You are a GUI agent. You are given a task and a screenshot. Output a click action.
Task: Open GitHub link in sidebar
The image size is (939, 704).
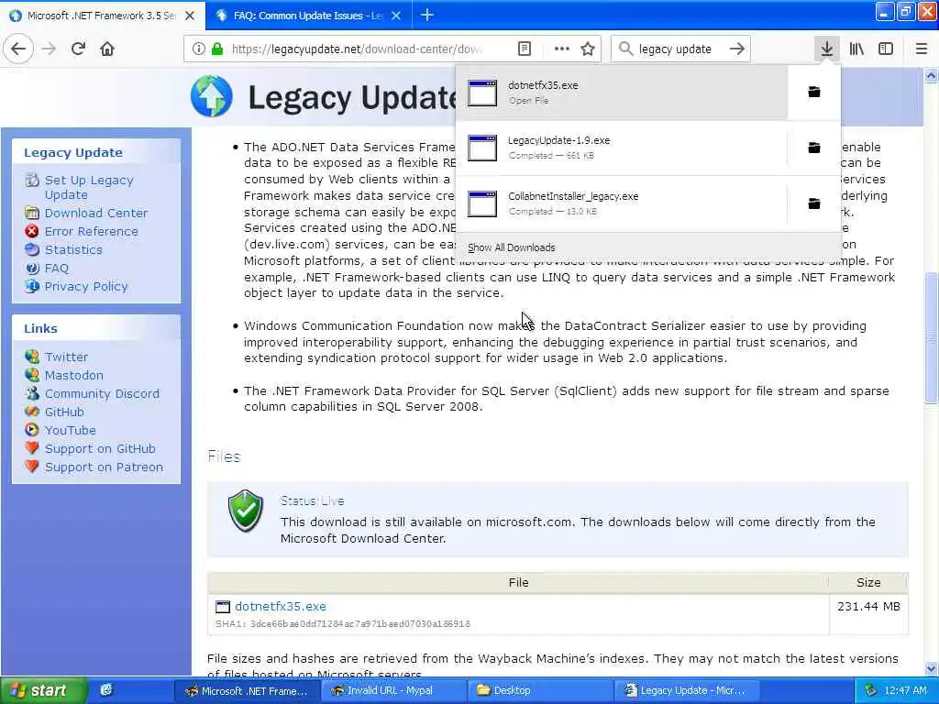click(64, 412)
